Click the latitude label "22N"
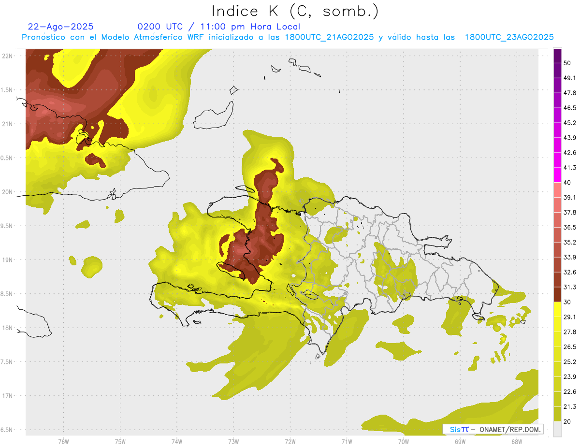Image resolution: width=580 pixels, height=448 pixels. (x=8, y=56)
